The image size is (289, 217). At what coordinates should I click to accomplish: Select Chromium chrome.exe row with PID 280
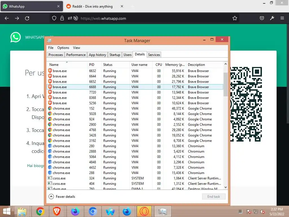[x=135, y=146]
